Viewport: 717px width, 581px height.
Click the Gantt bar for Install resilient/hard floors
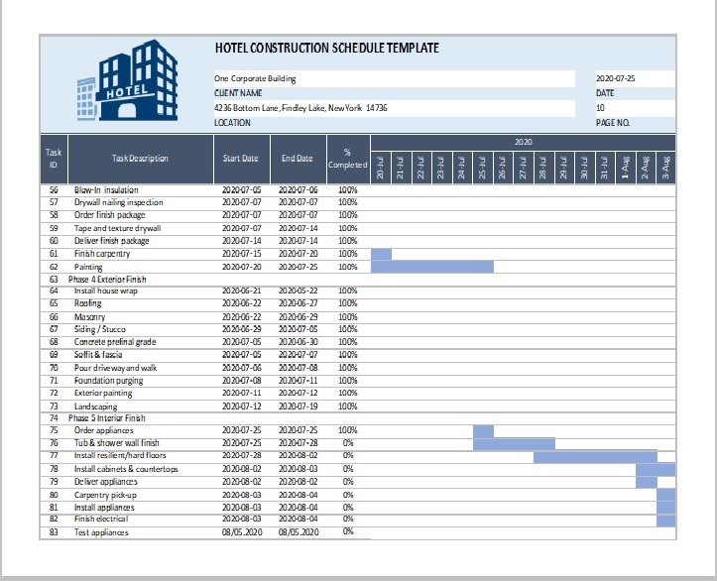(x=595, y=457)
